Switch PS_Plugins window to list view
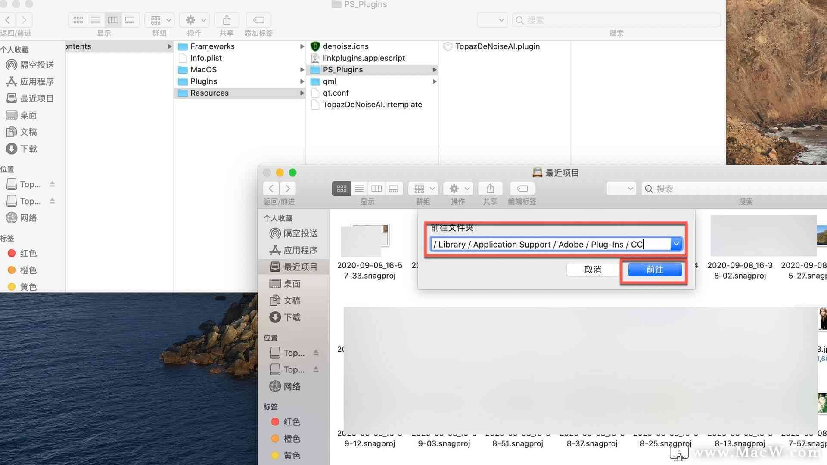The image size is (827, 465). point(96,20)
